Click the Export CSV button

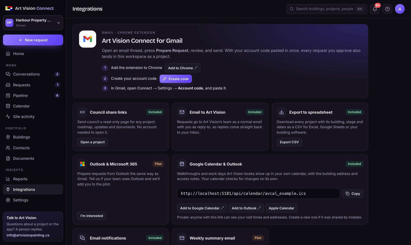[289, 142]
